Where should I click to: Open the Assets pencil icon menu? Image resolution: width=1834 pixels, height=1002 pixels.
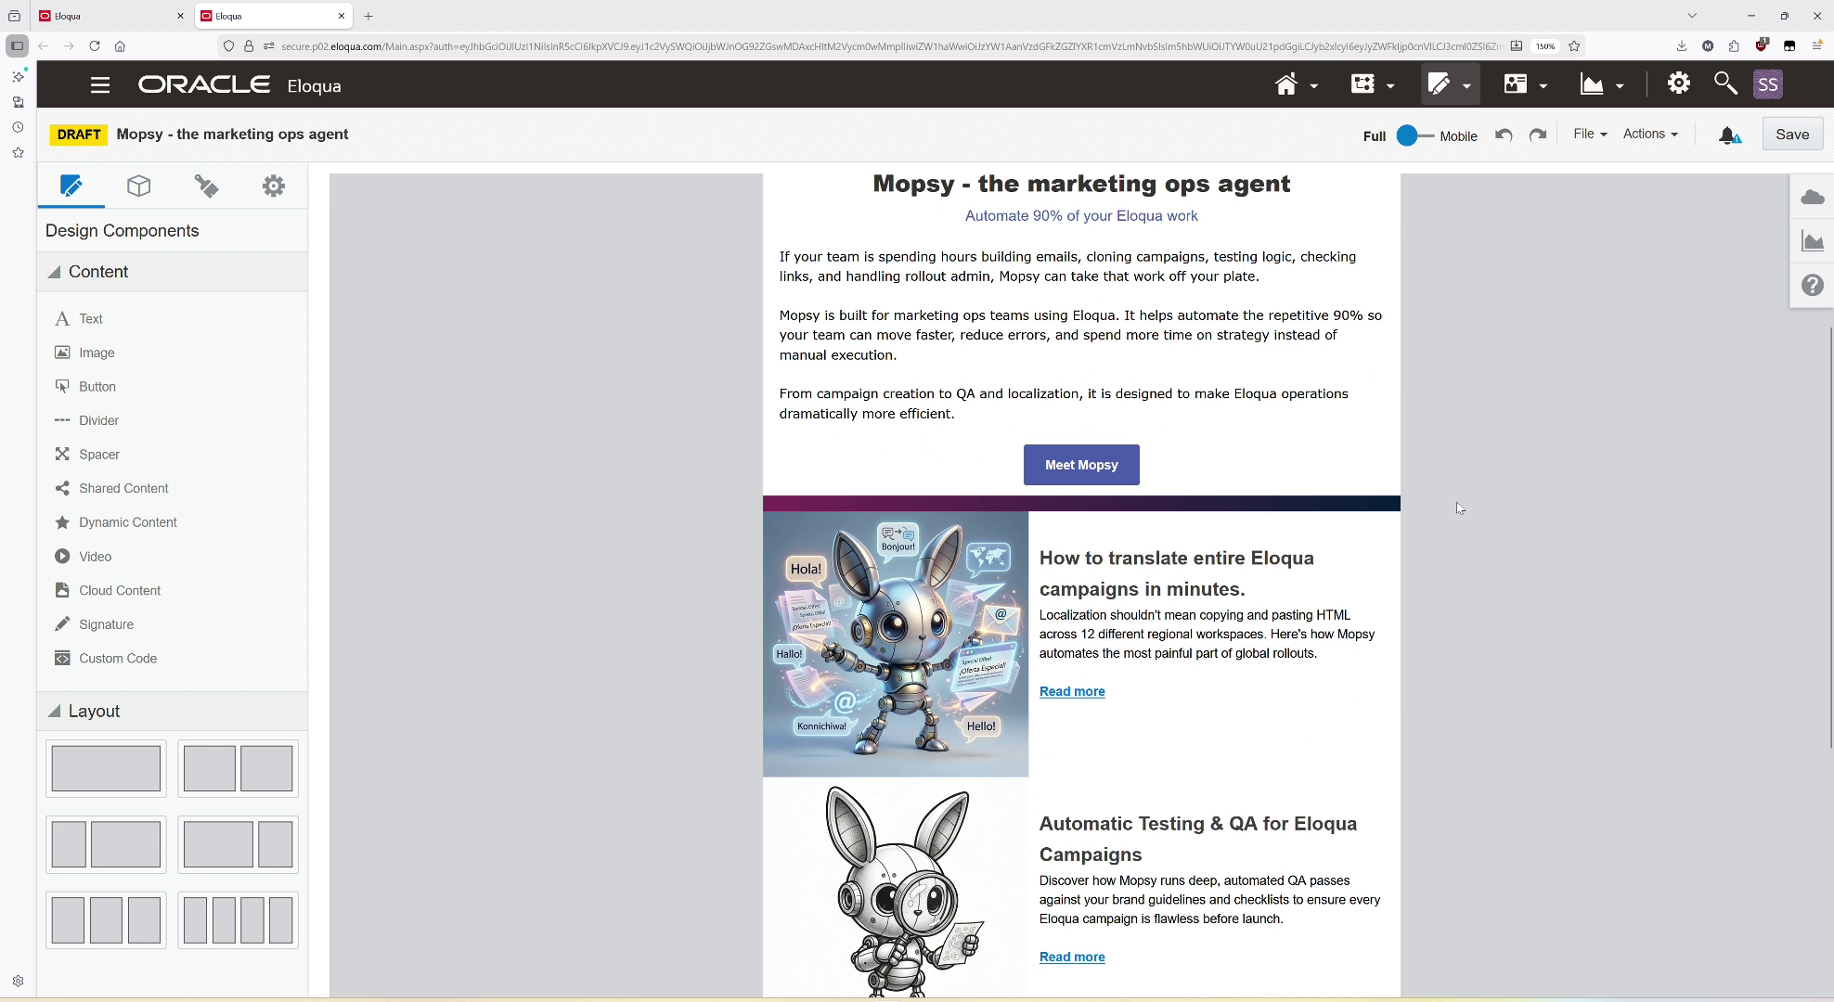point(1450,84)
